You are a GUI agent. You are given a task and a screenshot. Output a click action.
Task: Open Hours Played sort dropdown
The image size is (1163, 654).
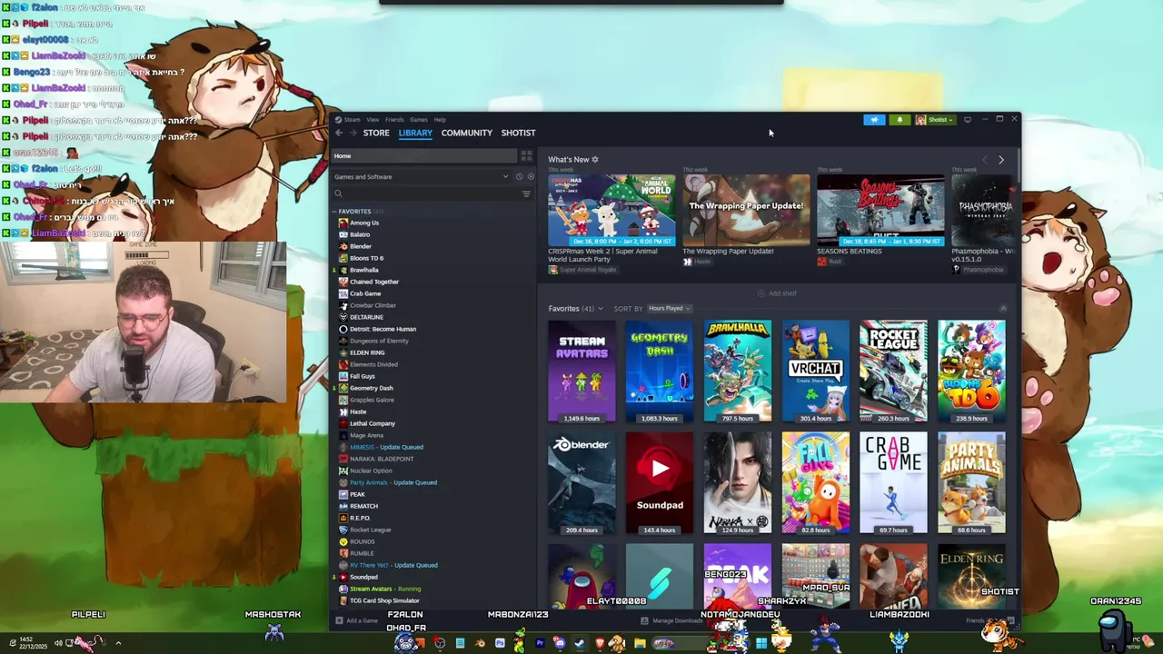pyautogui.click(x=669, y=309)
